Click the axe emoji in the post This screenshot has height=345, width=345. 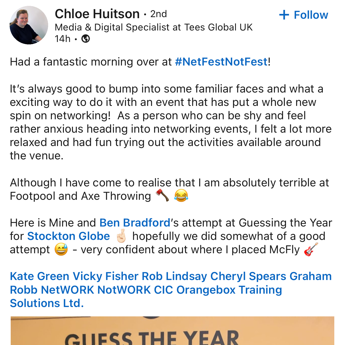(x=162, y=195)
